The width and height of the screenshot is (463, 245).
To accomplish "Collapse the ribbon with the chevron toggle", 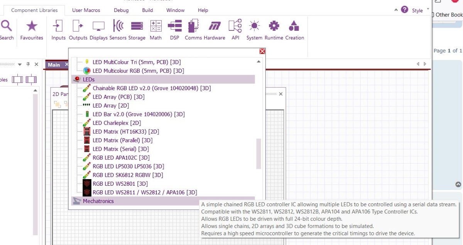I will (397, 10).
